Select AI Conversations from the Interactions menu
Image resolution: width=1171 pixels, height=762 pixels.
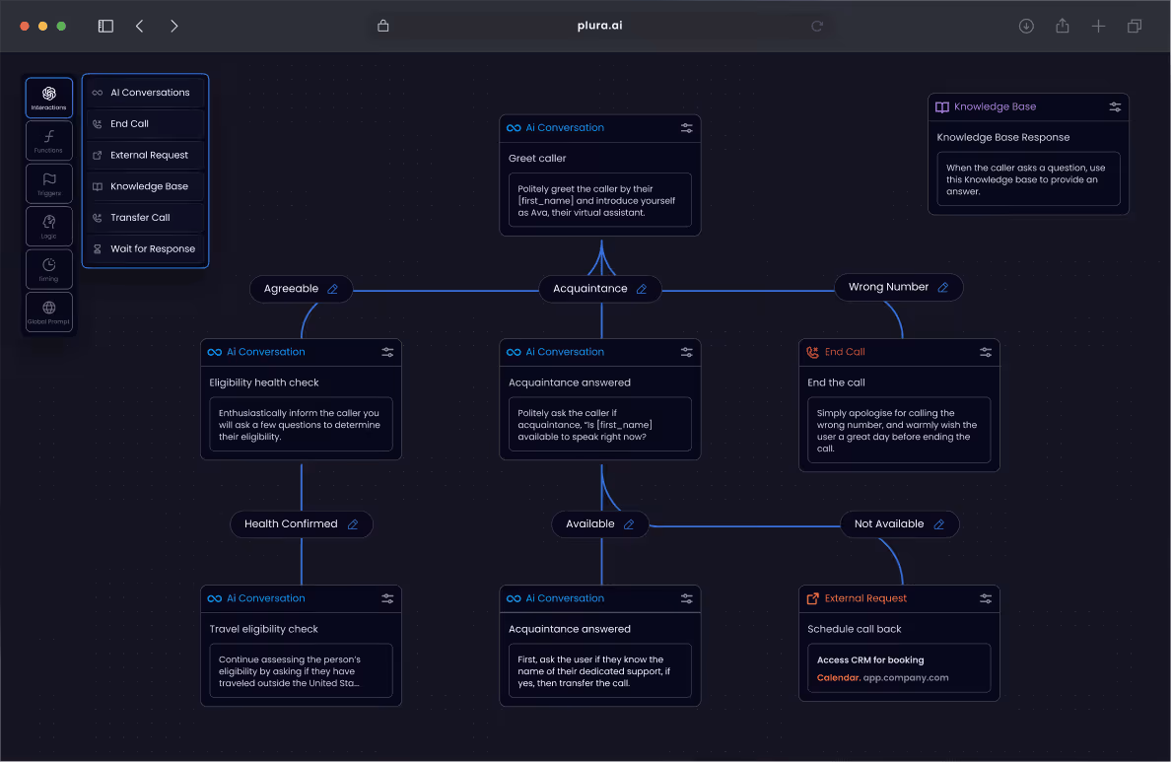(x=143, y=92)
